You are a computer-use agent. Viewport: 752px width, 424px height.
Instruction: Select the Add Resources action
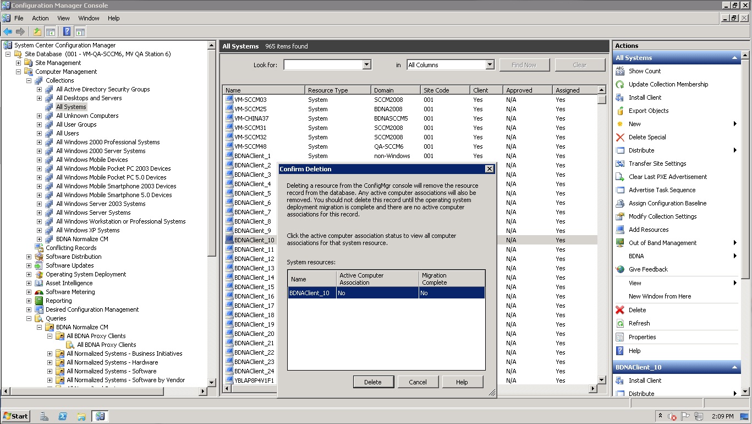[x=648, y=230]
